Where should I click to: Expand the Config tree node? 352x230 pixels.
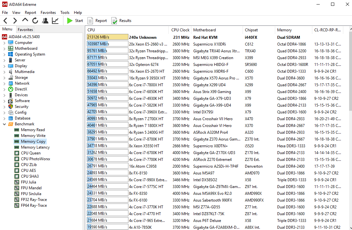(4, 113)
